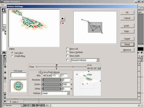
Task: Enable the Show All checkbox
Action: click(67, 49)
